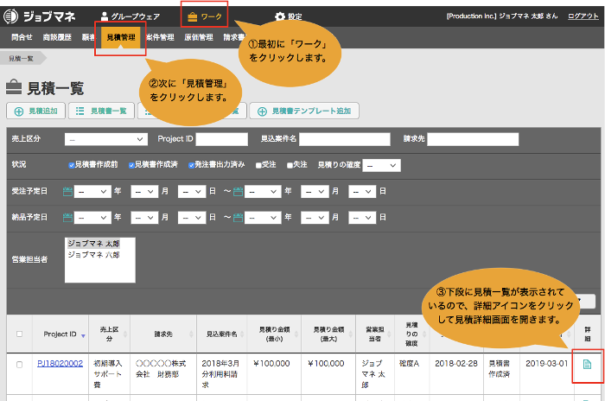605x401 pixels.
Task: Click the 見積追加 button
Action: point(36,111)
